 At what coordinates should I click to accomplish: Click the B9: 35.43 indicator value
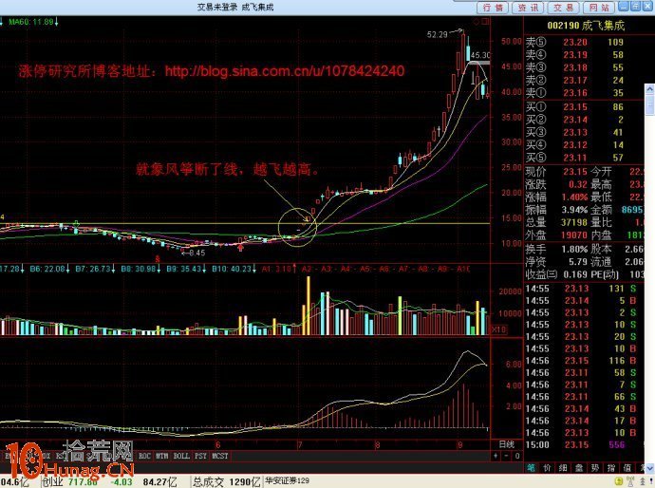click(185, 269)
